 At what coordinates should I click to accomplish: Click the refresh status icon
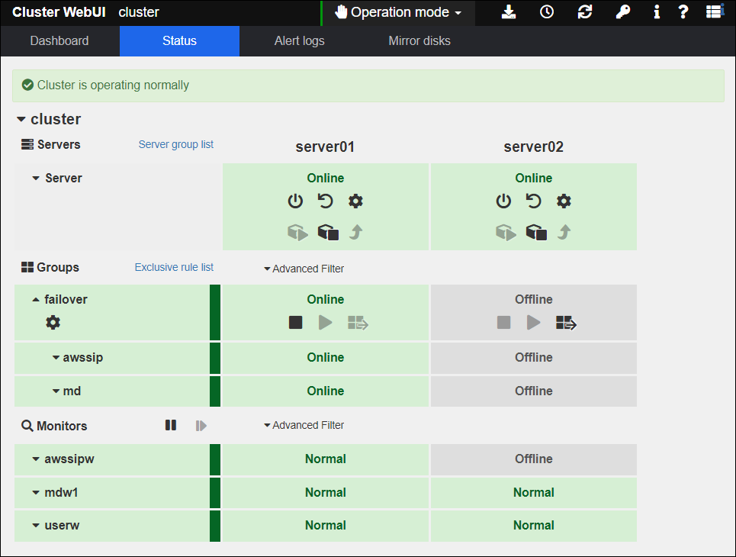click(x=584, y=11)
